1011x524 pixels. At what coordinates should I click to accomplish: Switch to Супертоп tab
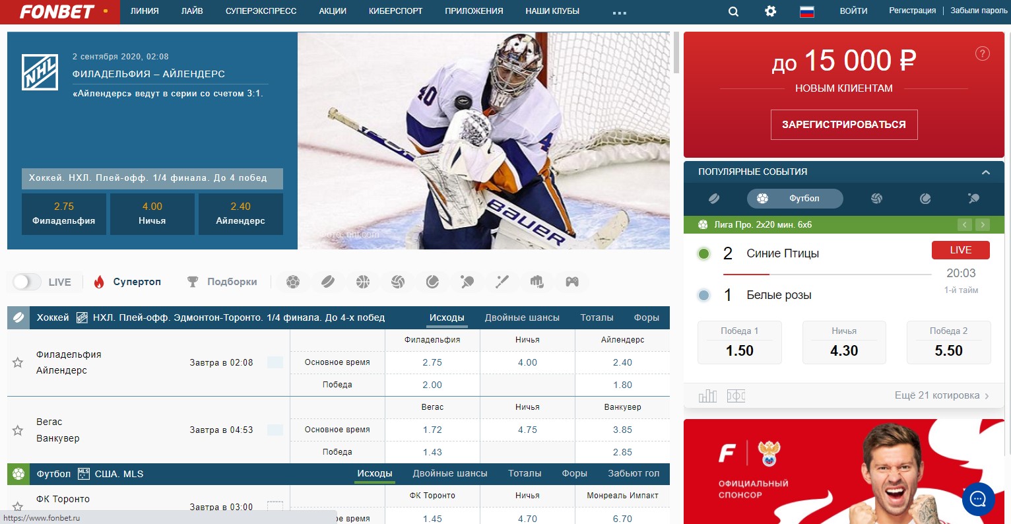tap(127, 282)
